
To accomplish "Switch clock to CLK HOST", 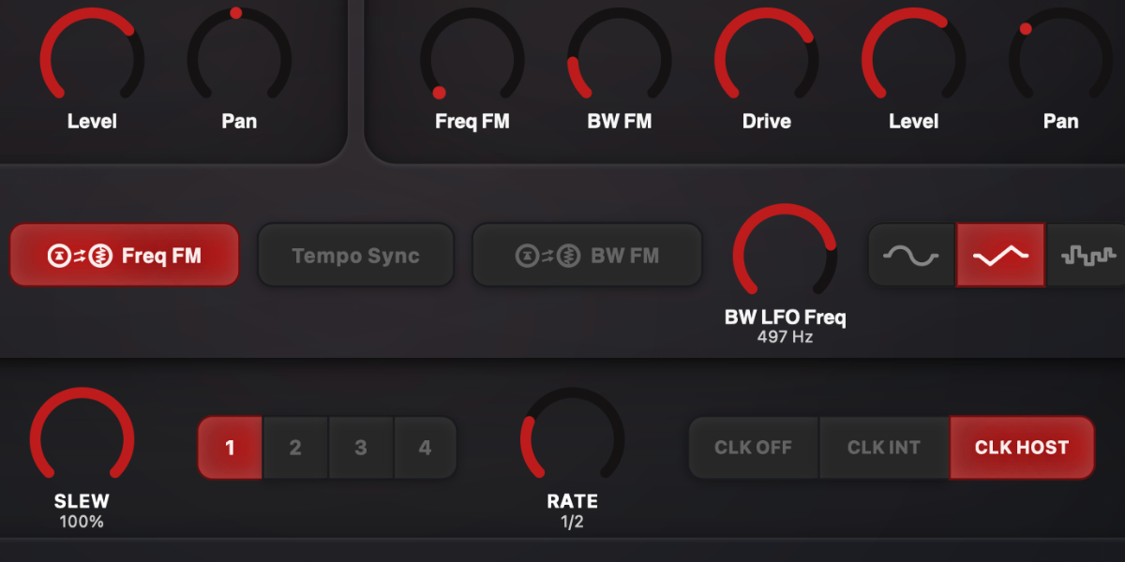I will (1022, 448).
